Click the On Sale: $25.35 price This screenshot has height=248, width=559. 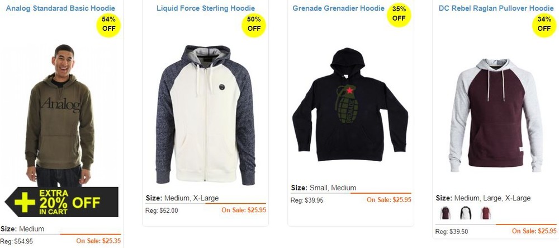pos(98,241)
